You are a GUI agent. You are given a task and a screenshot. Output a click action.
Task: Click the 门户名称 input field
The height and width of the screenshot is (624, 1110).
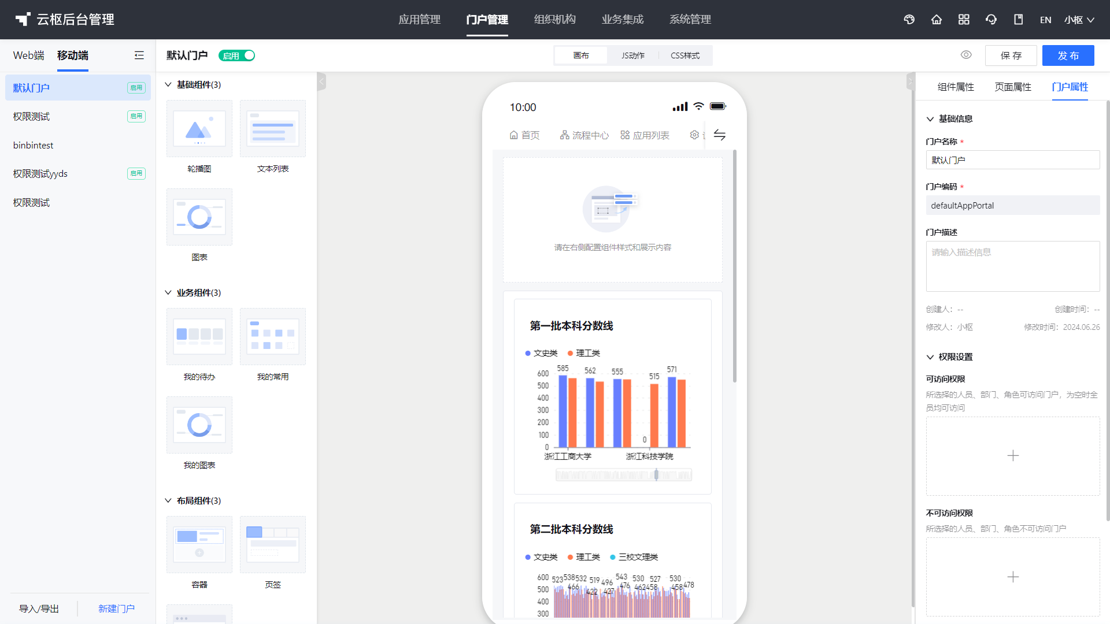click(1013, 160)
